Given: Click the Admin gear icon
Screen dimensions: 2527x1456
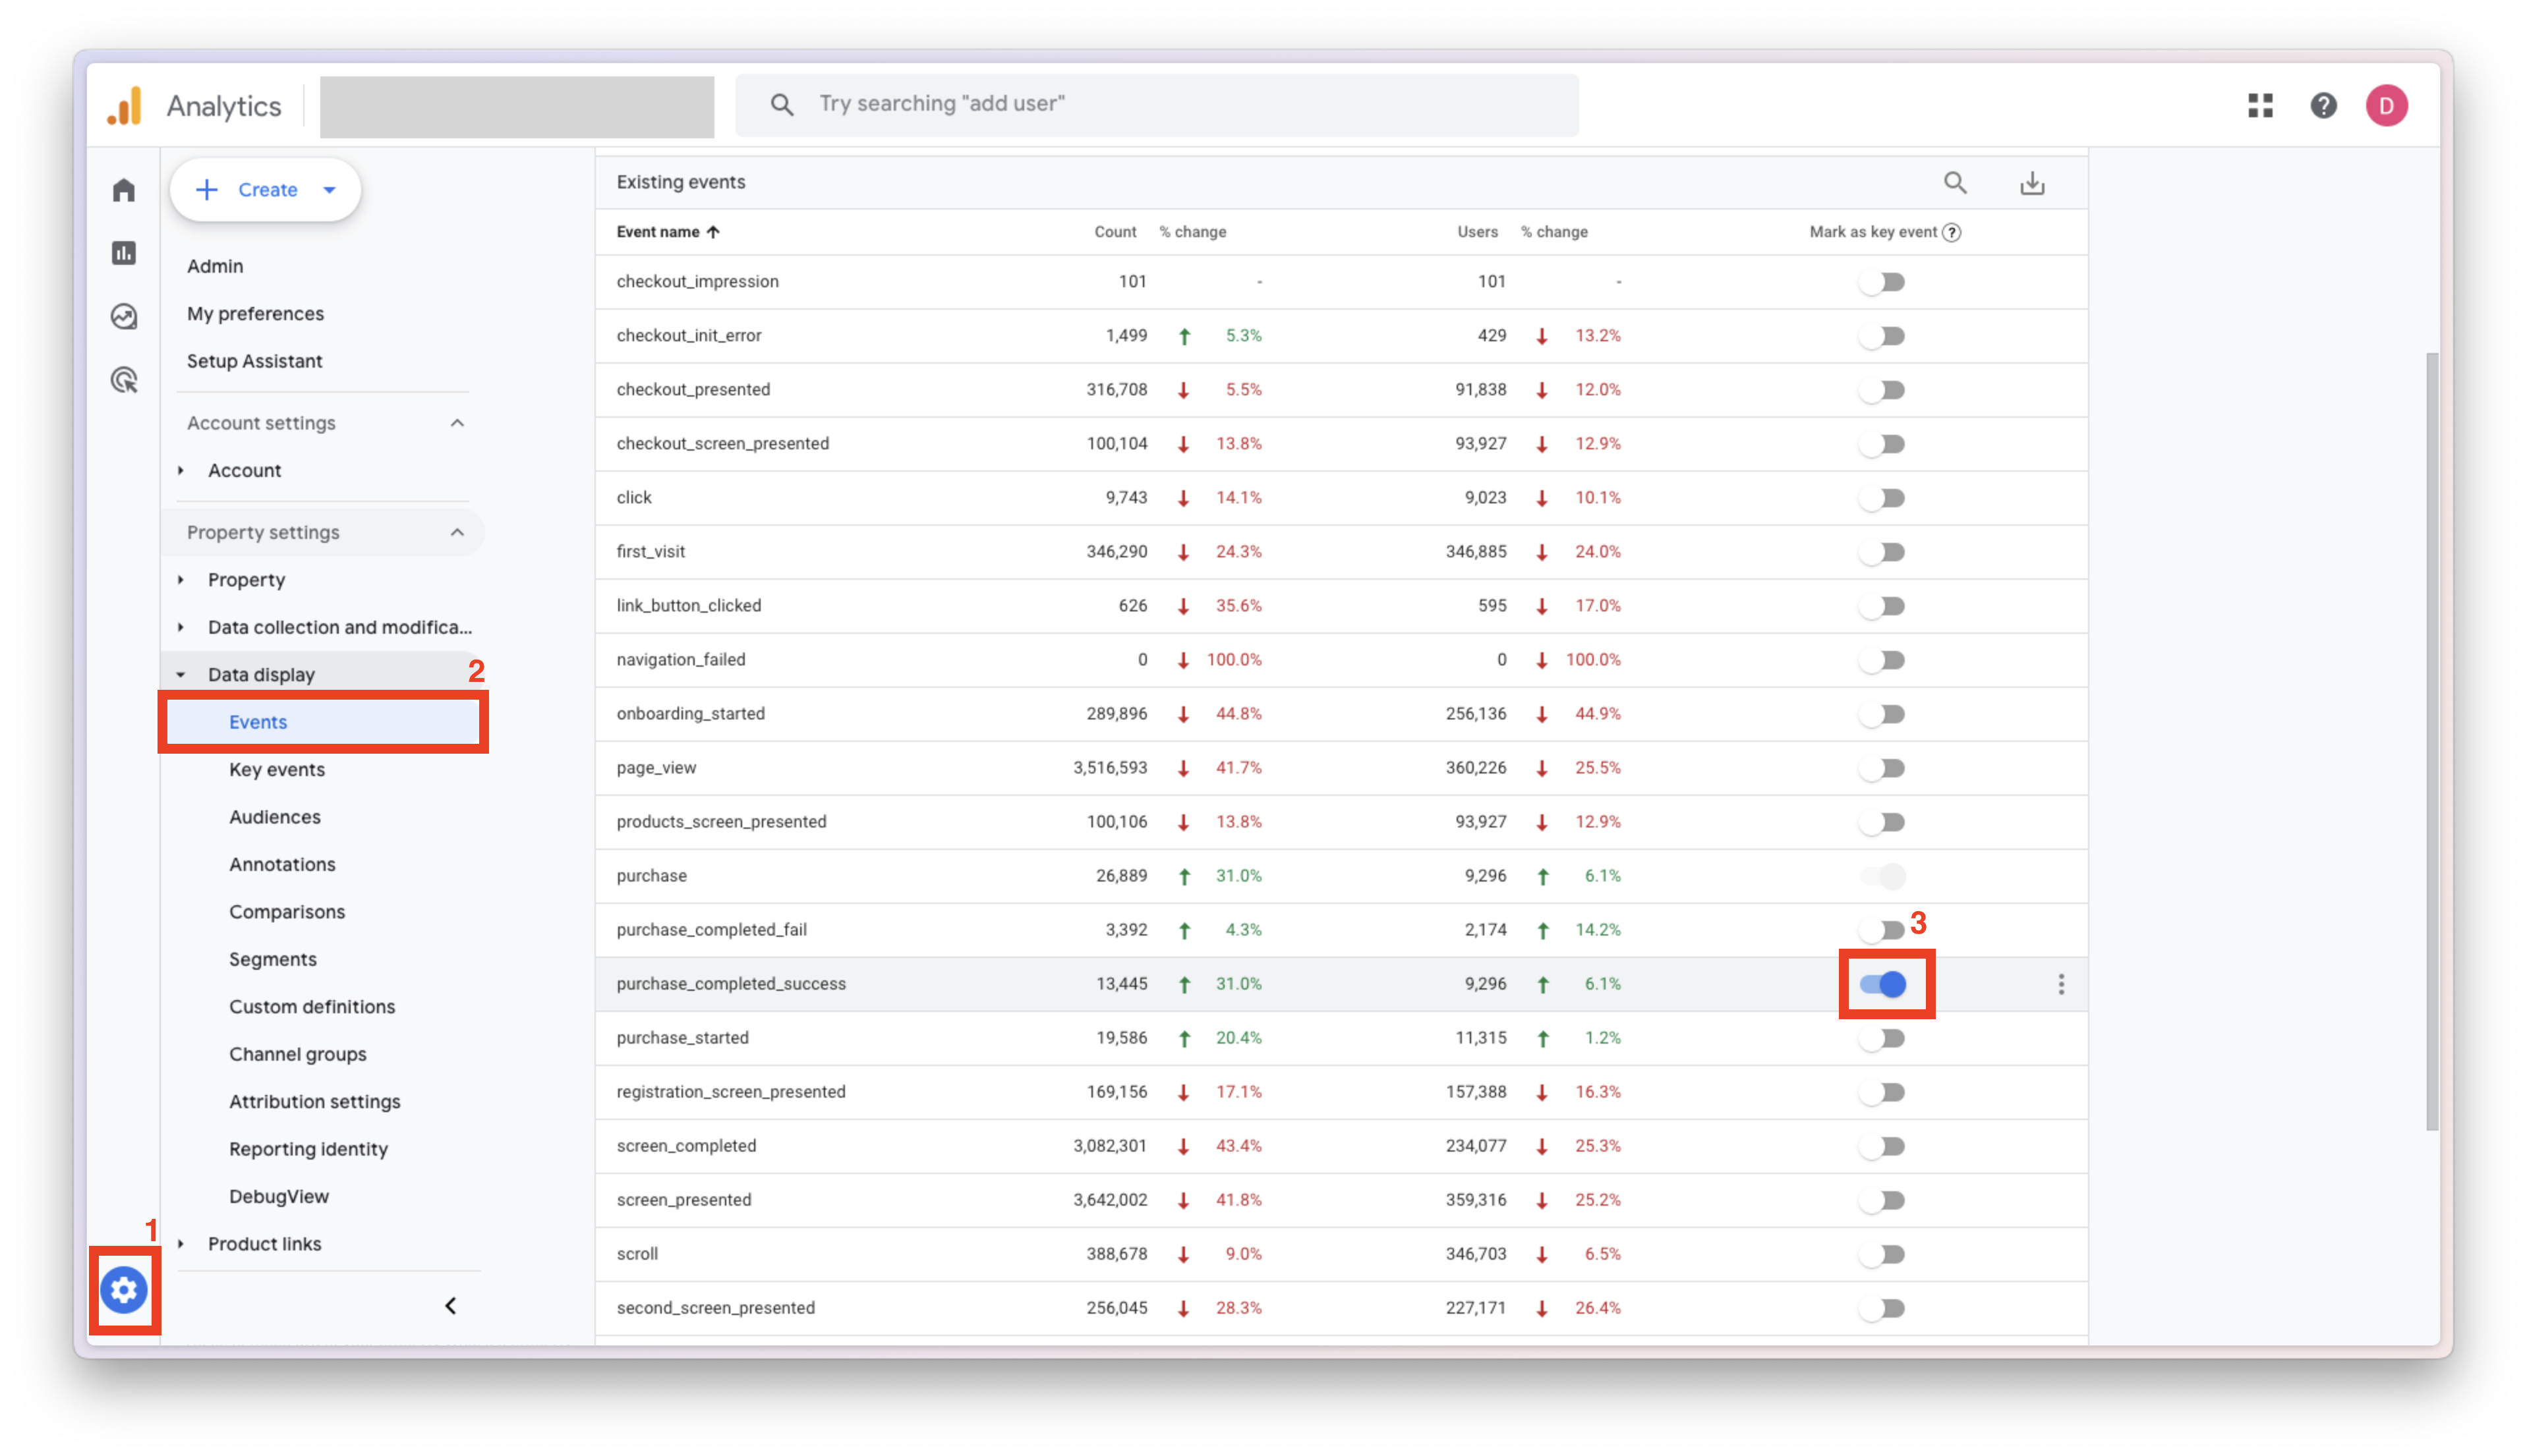Looking at the screenshot, I should point(124,1290).
